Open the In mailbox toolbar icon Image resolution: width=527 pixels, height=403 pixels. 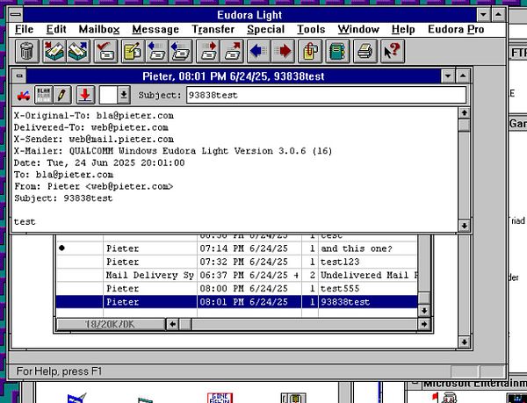click(54, 52)
